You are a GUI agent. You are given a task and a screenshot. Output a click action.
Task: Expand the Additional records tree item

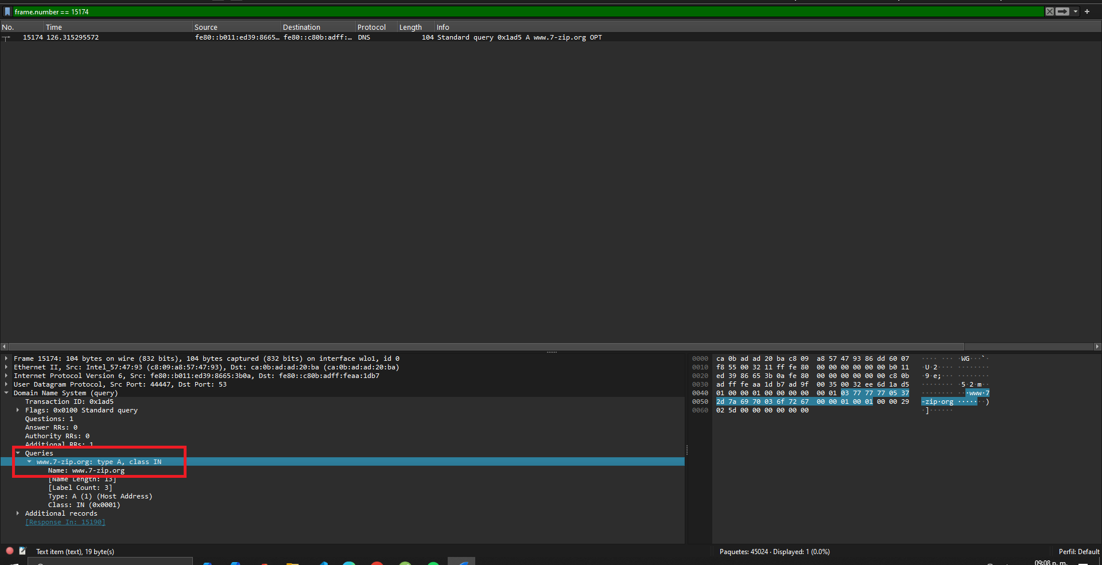pos(18,513)
